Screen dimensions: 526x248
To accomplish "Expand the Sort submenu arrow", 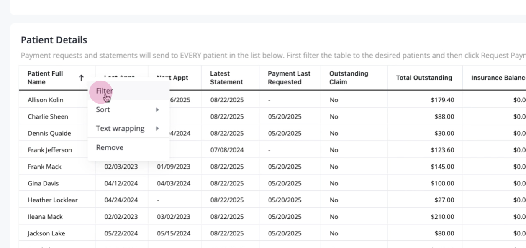I will tap(157, 110).
